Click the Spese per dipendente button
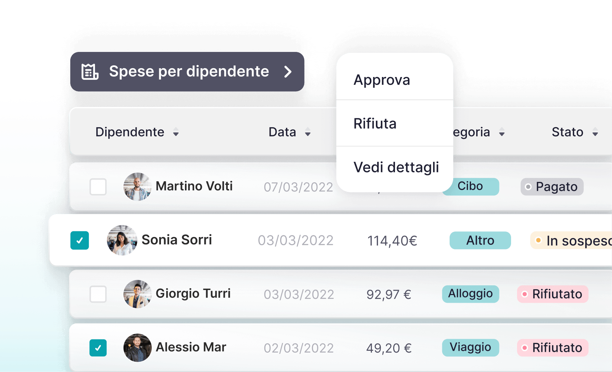612x372 pixels. (187, 72)
